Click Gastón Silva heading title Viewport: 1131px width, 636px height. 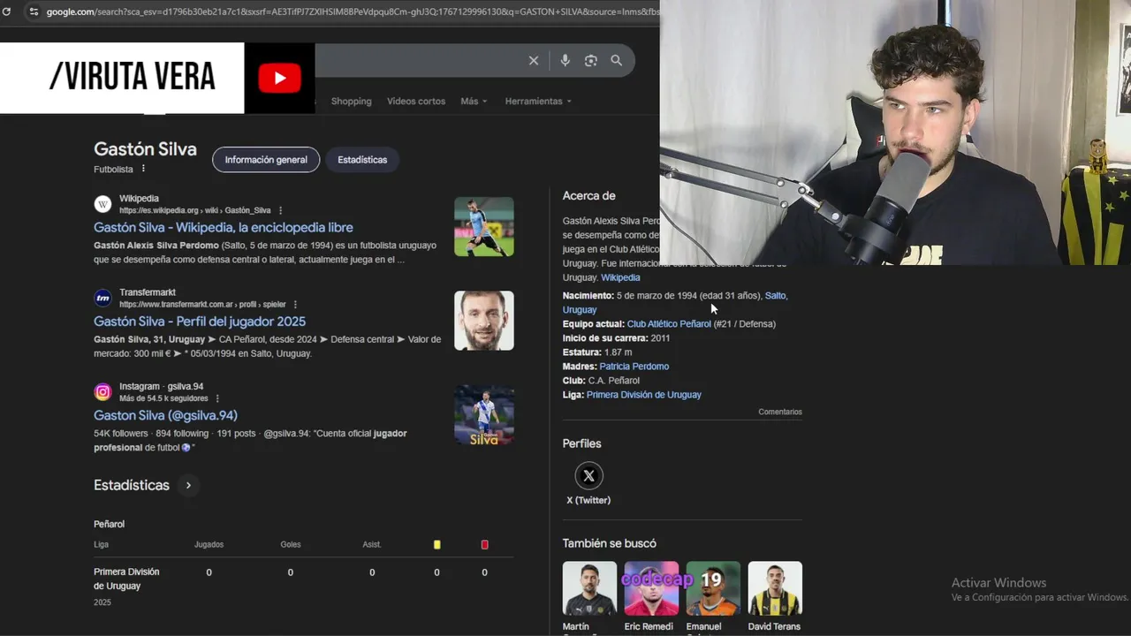click(145, 149)
